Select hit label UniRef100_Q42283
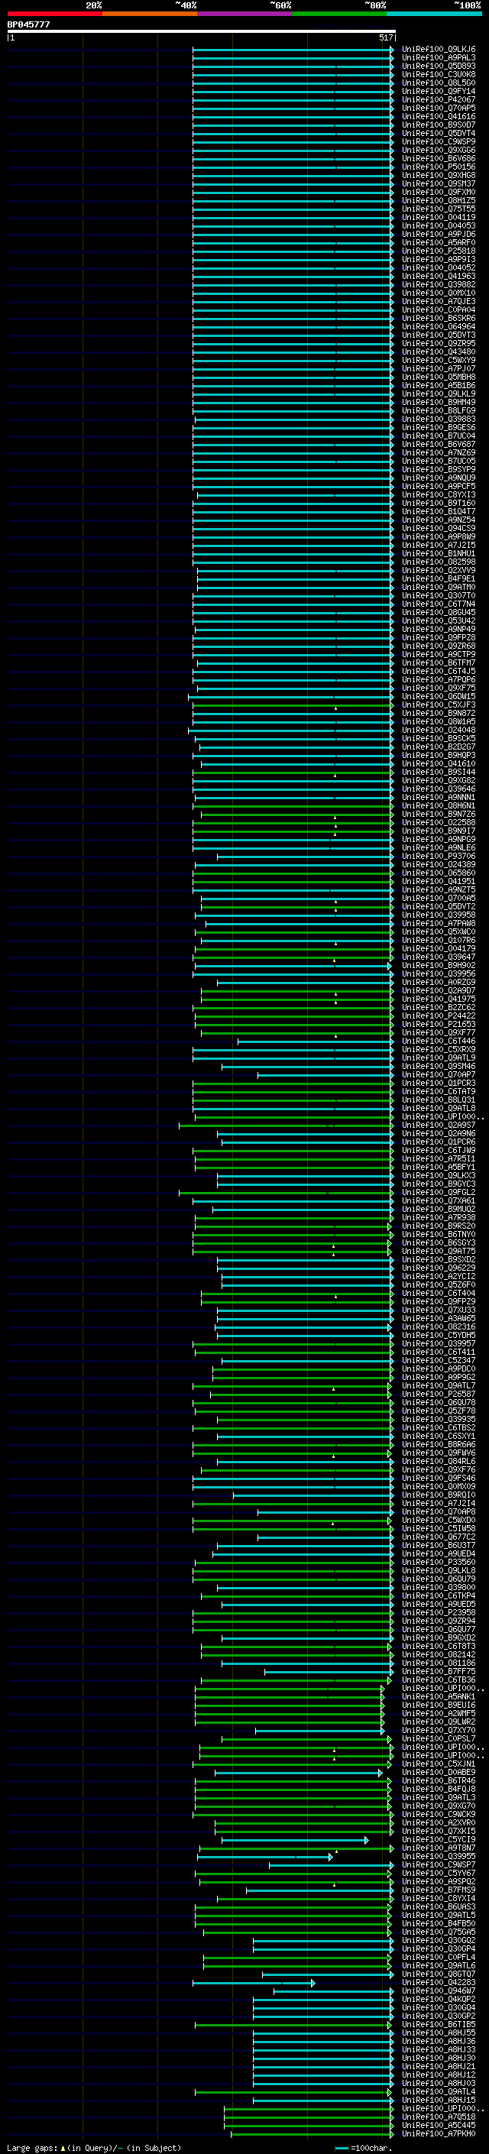489x2154 pixels. coord(438,1982)
